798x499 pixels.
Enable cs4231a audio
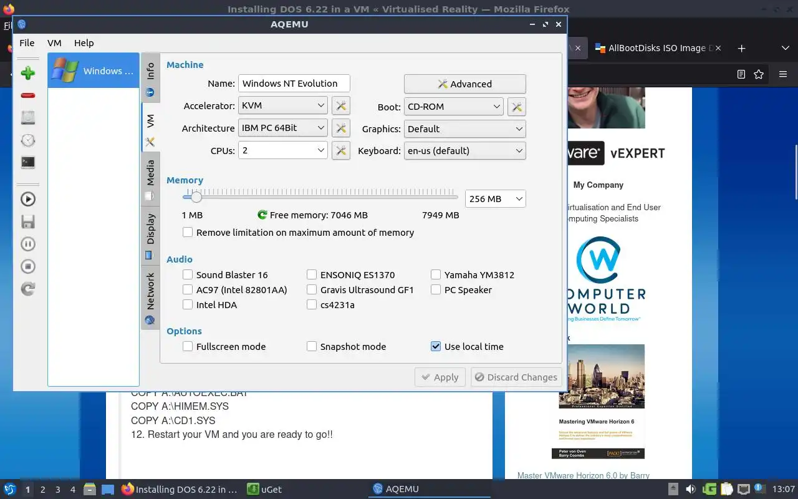pyautogui.click(x=312, y=304)
